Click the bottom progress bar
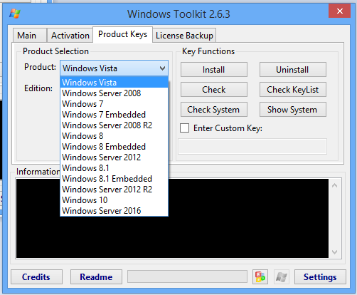 point(187,276)
